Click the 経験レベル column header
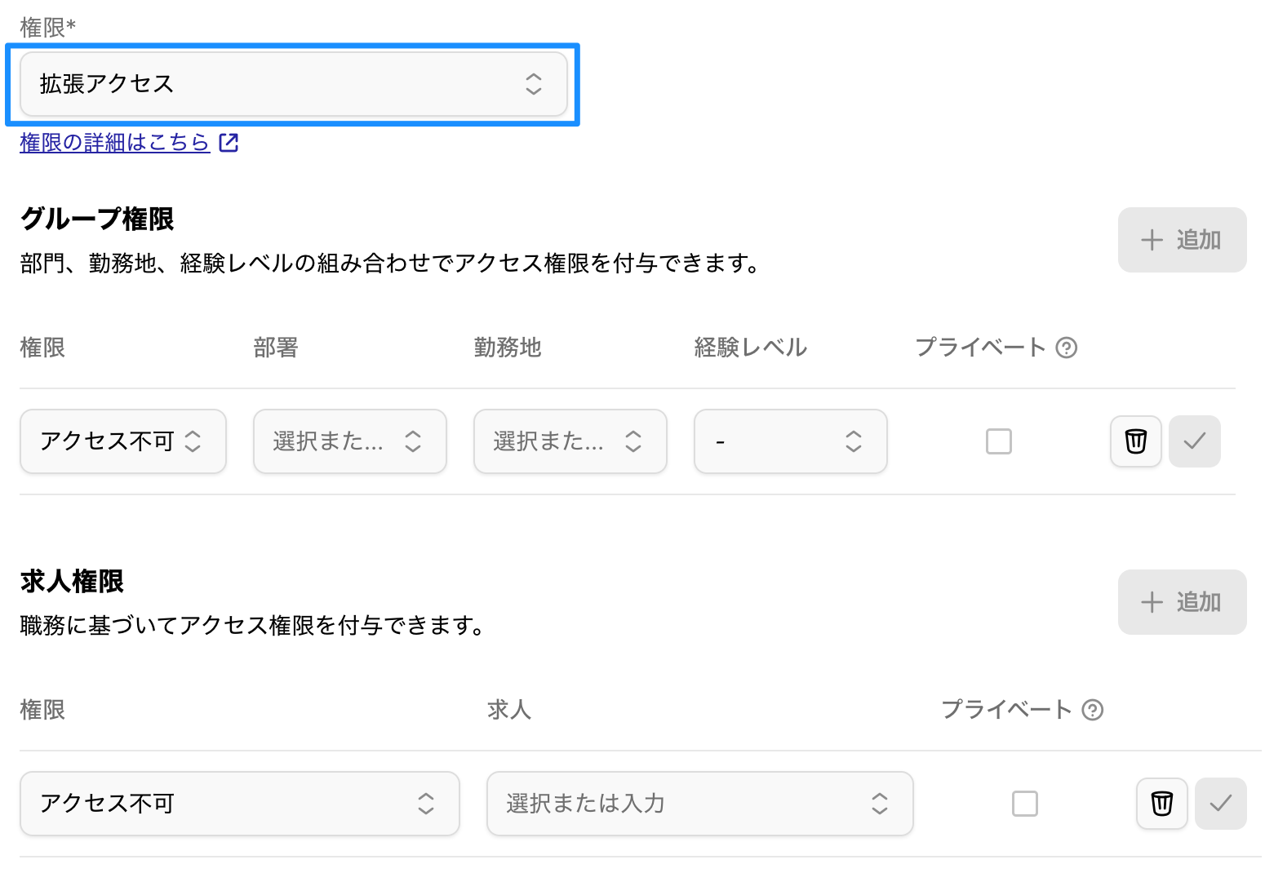 point(750,348)
